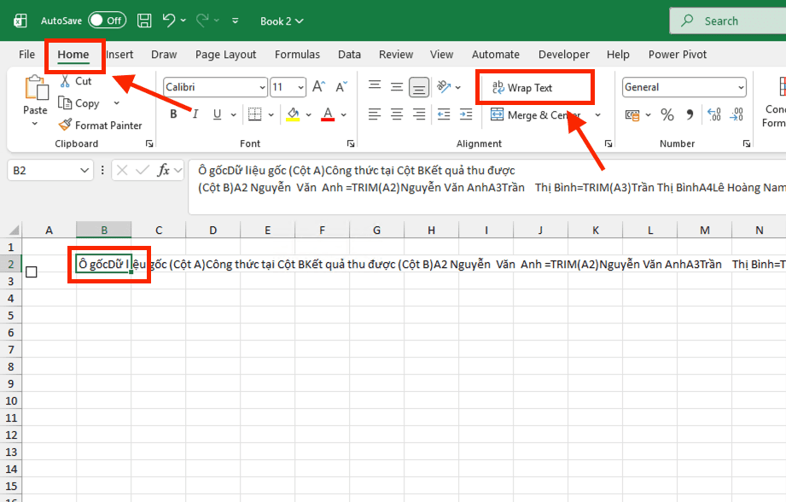Click Align Left icon

[375, 114]
